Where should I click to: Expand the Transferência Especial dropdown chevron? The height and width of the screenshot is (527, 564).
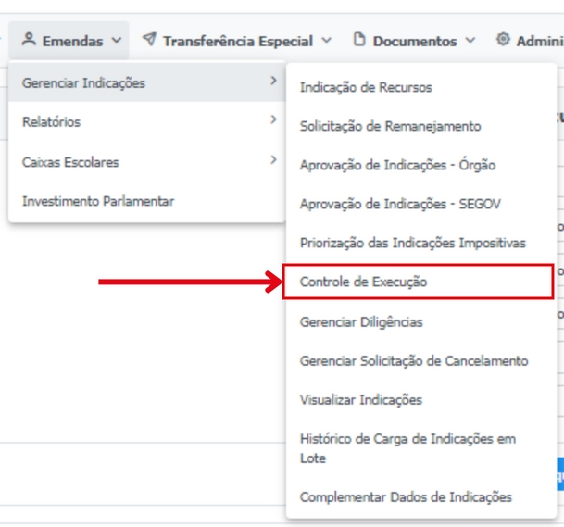tap(326, 41)
